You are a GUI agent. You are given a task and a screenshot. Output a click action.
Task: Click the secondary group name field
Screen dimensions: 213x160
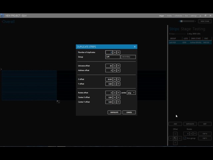pos(128,57)
